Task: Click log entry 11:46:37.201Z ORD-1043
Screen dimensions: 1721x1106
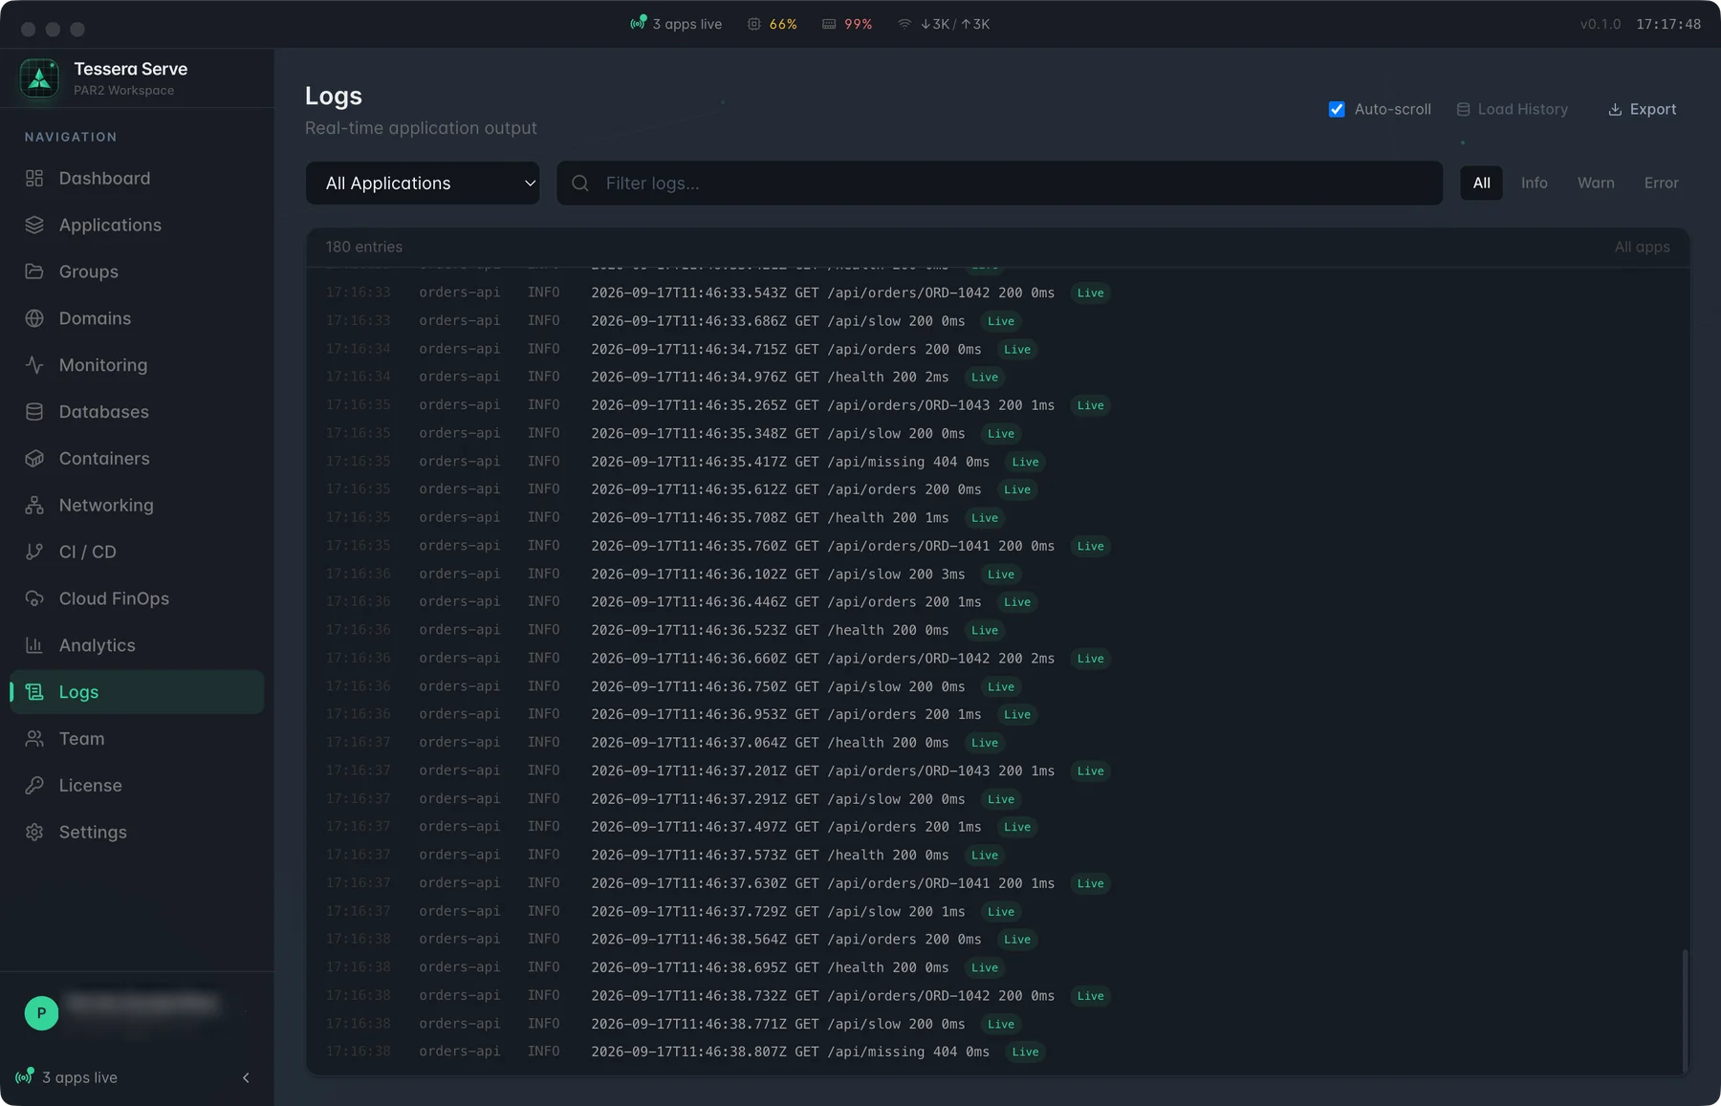Action: [x=997, y=770]
